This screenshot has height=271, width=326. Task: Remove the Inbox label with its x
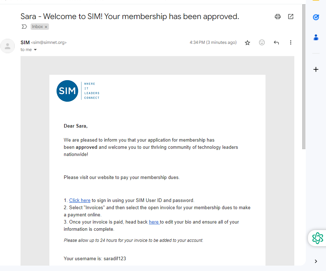(x=46, y=27)
